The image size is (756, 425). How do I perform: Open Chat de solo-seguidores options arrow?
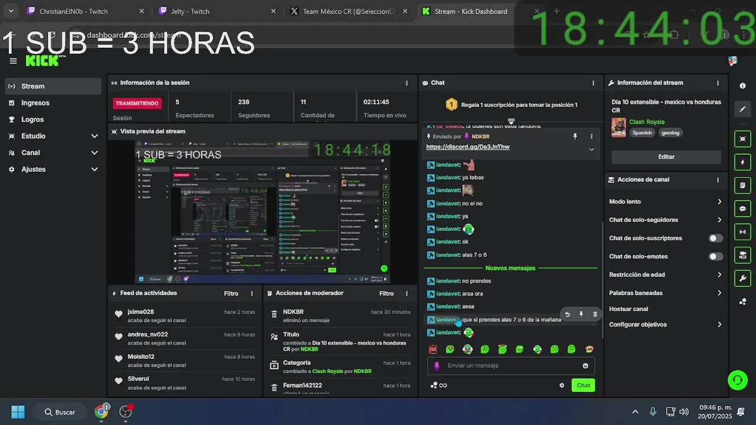(719, 220)
